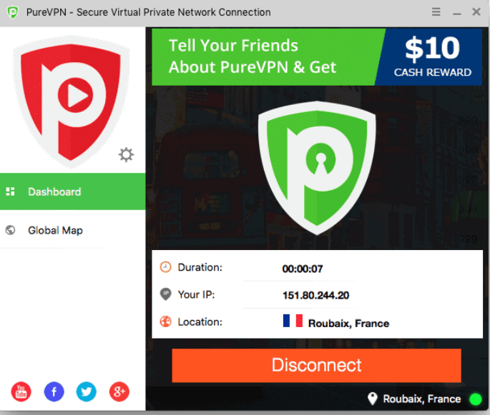
Task: Open the Google Plus social icon
Action: (x=119, y=391)
